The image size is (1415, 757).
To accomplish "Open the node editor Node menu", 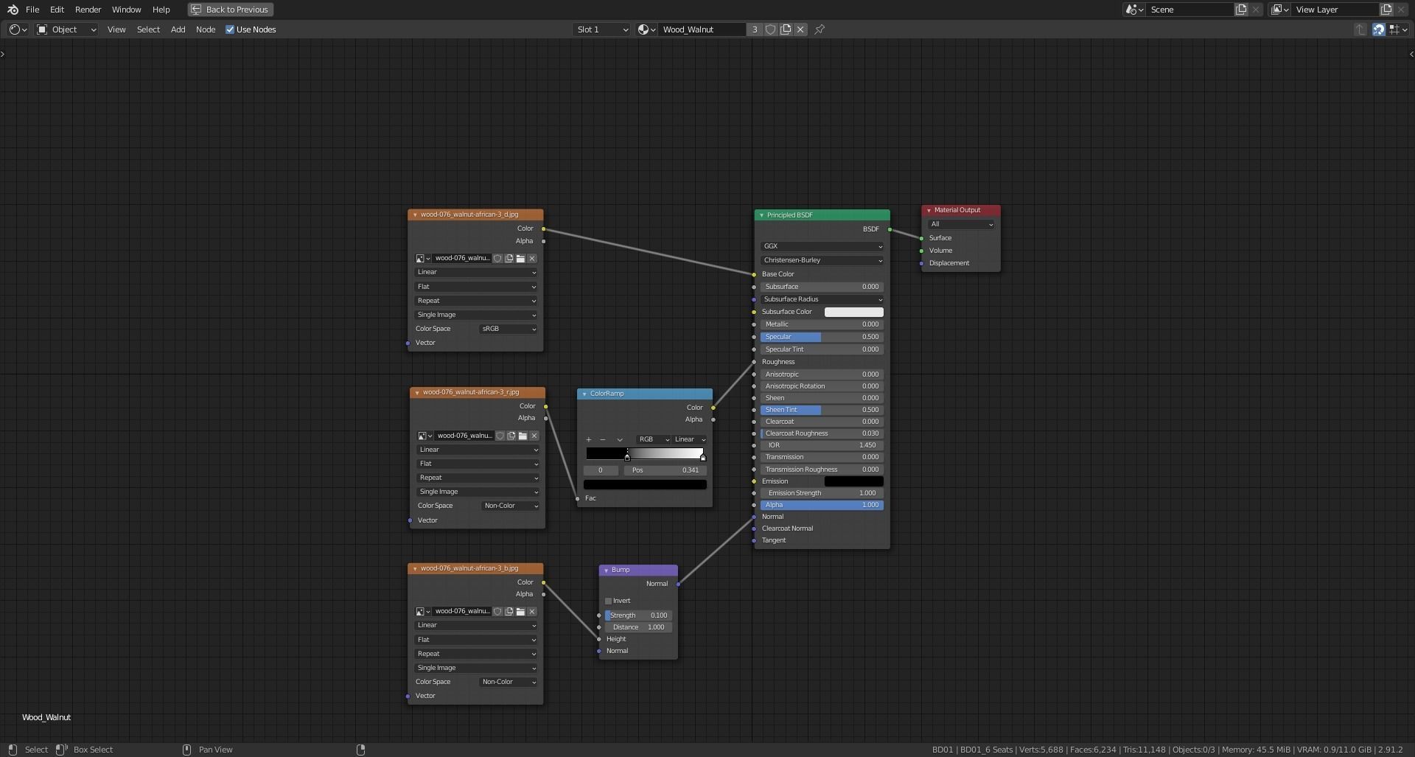I will (x=206, y=29).
